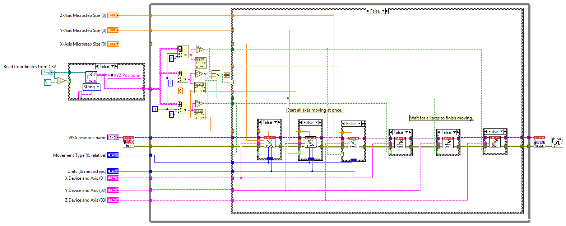Click the Movement Type U16 terminal
566x226 pixels.
(x=113, y=155)
